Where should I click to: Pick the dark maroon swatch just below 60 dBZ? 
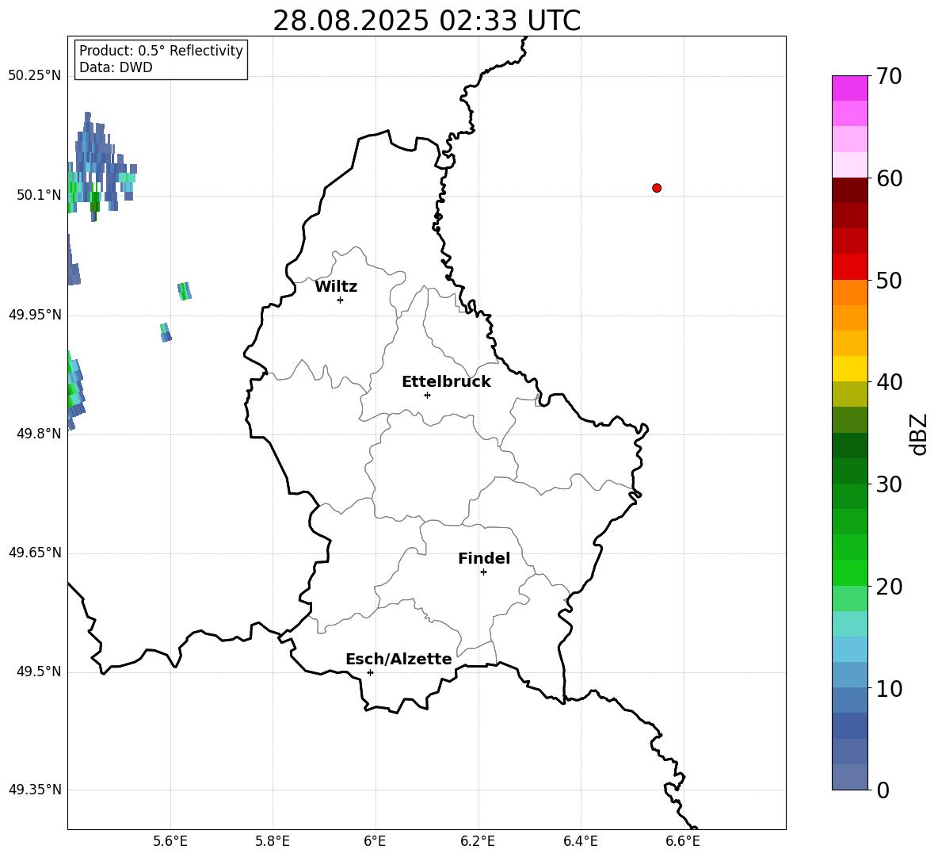[849, 190]
